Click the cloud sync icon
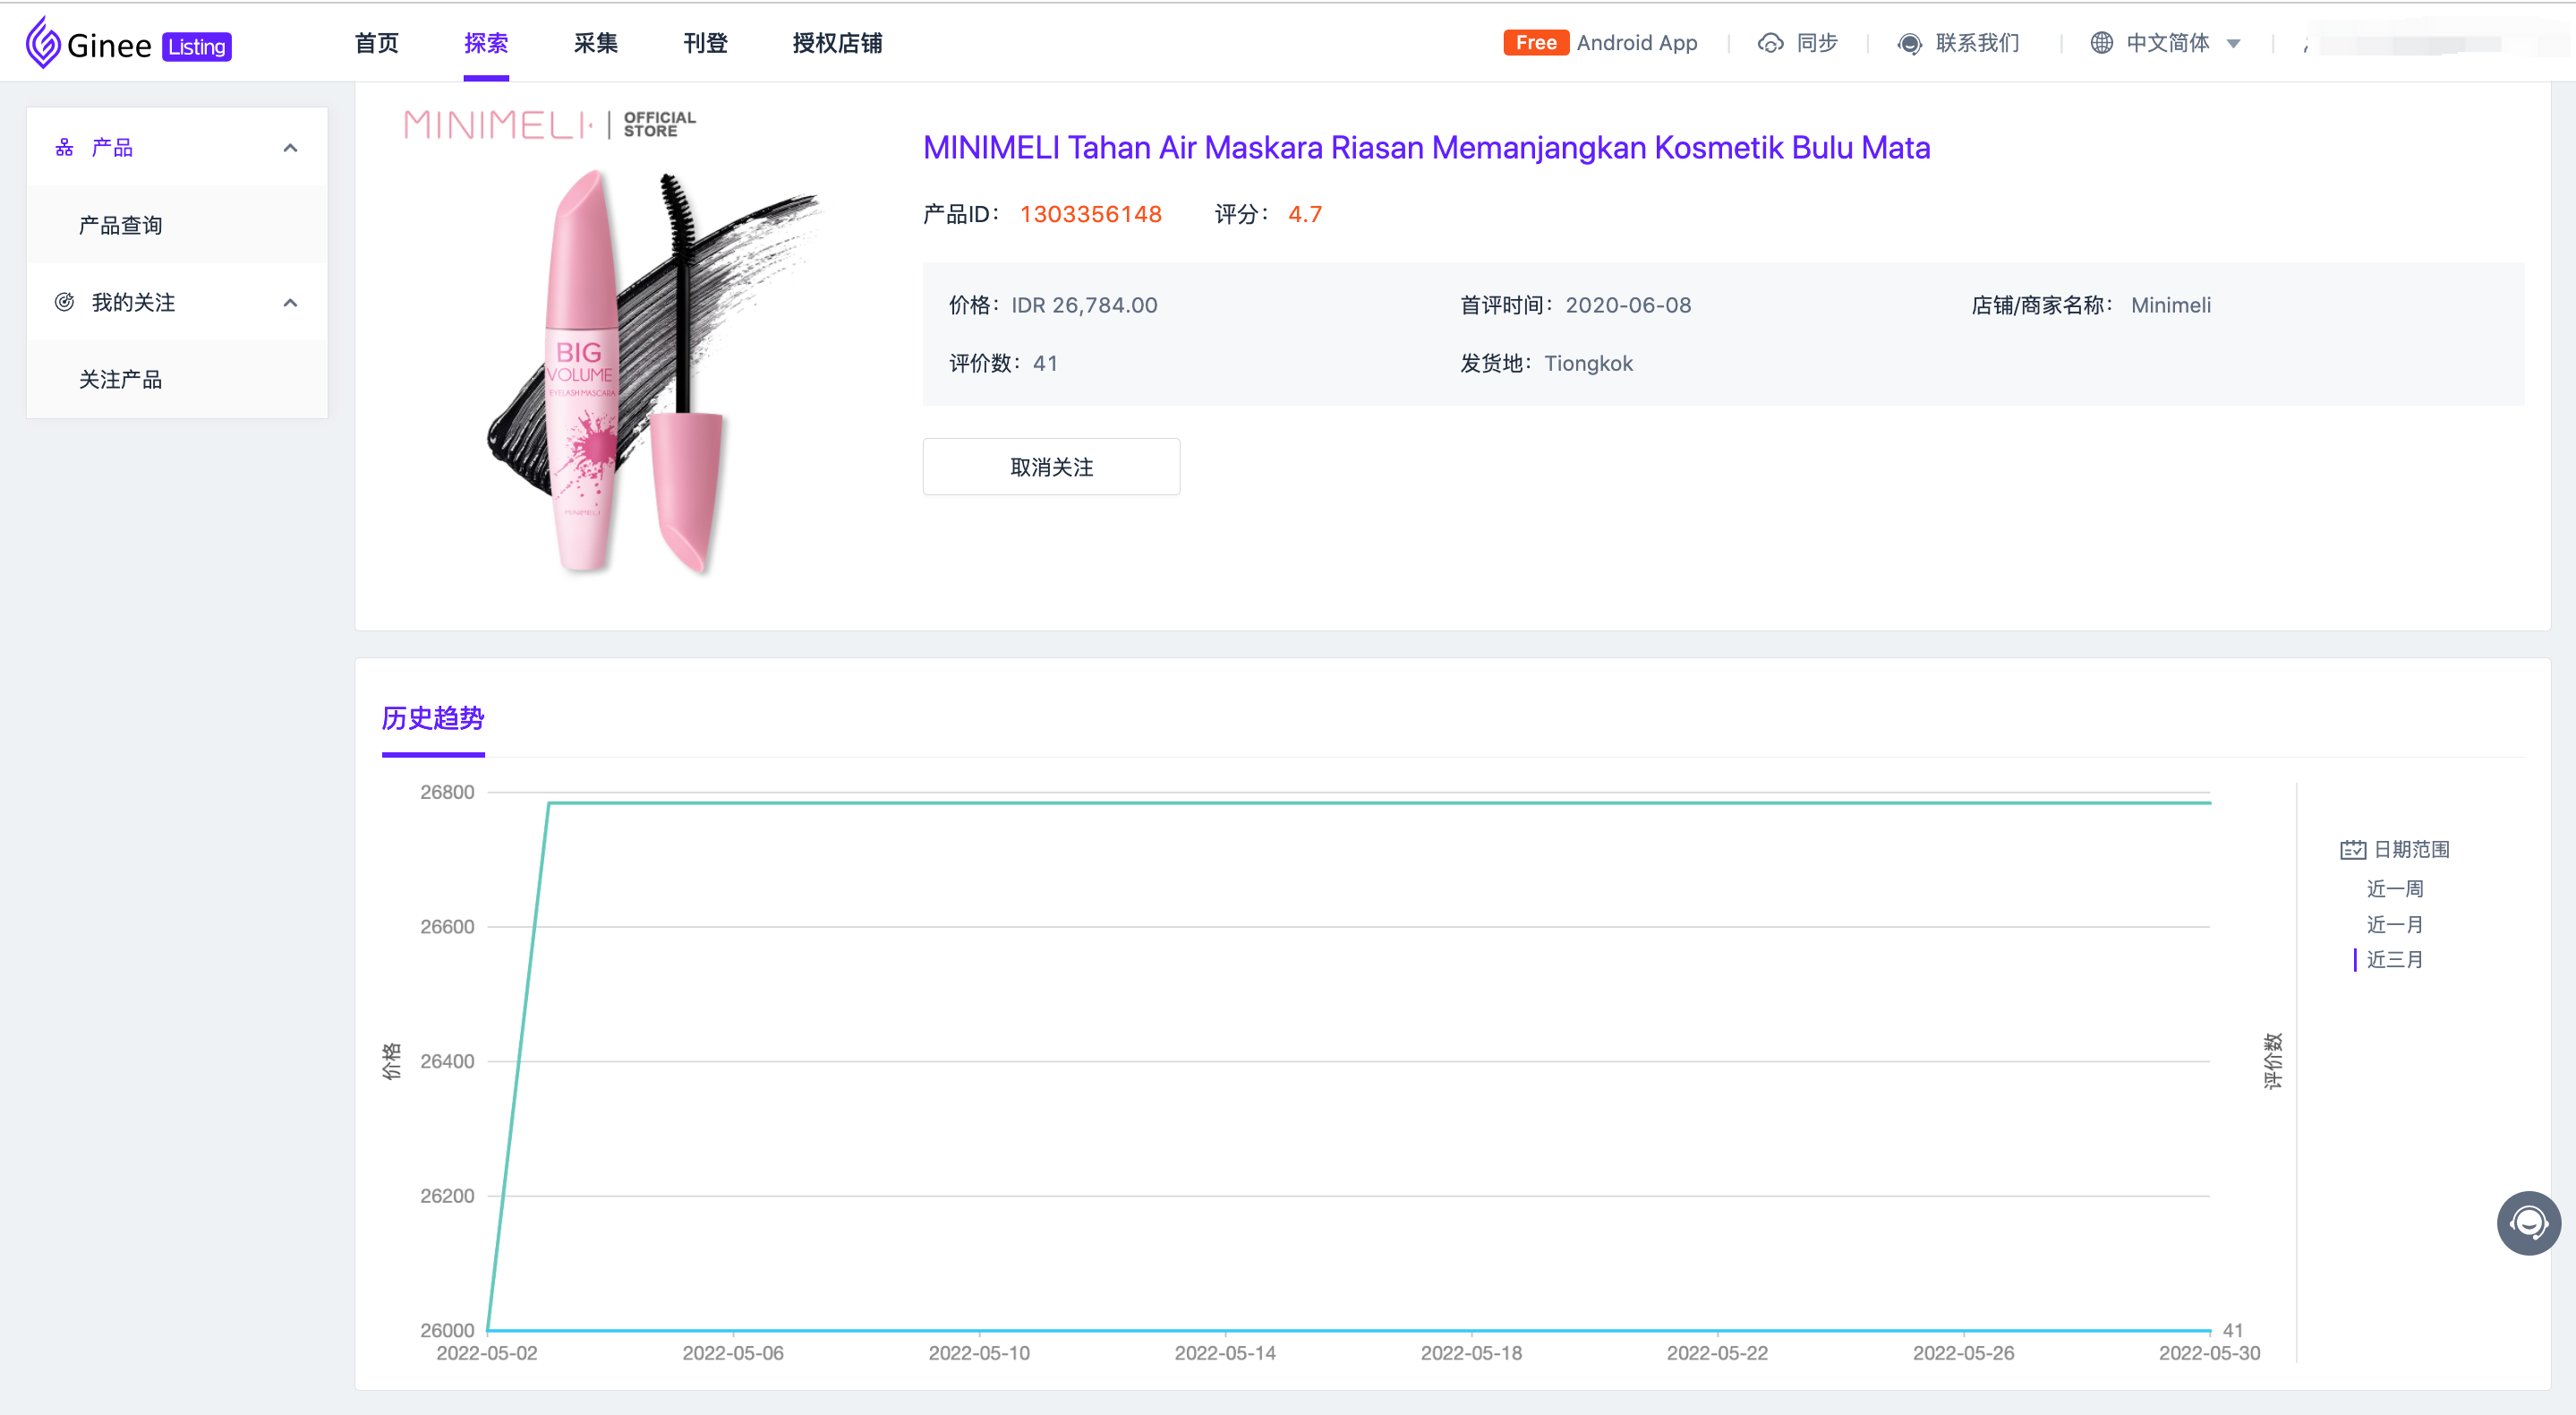This screenshot has height=1415, width=2576. coord(1771,43)
